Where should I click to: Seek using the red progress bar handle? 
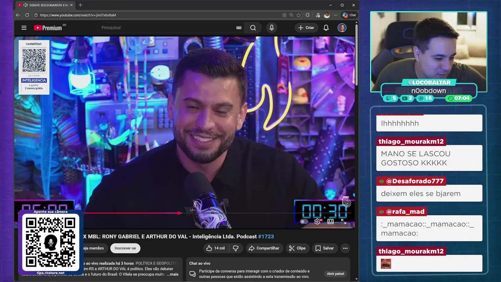[179, 213]
